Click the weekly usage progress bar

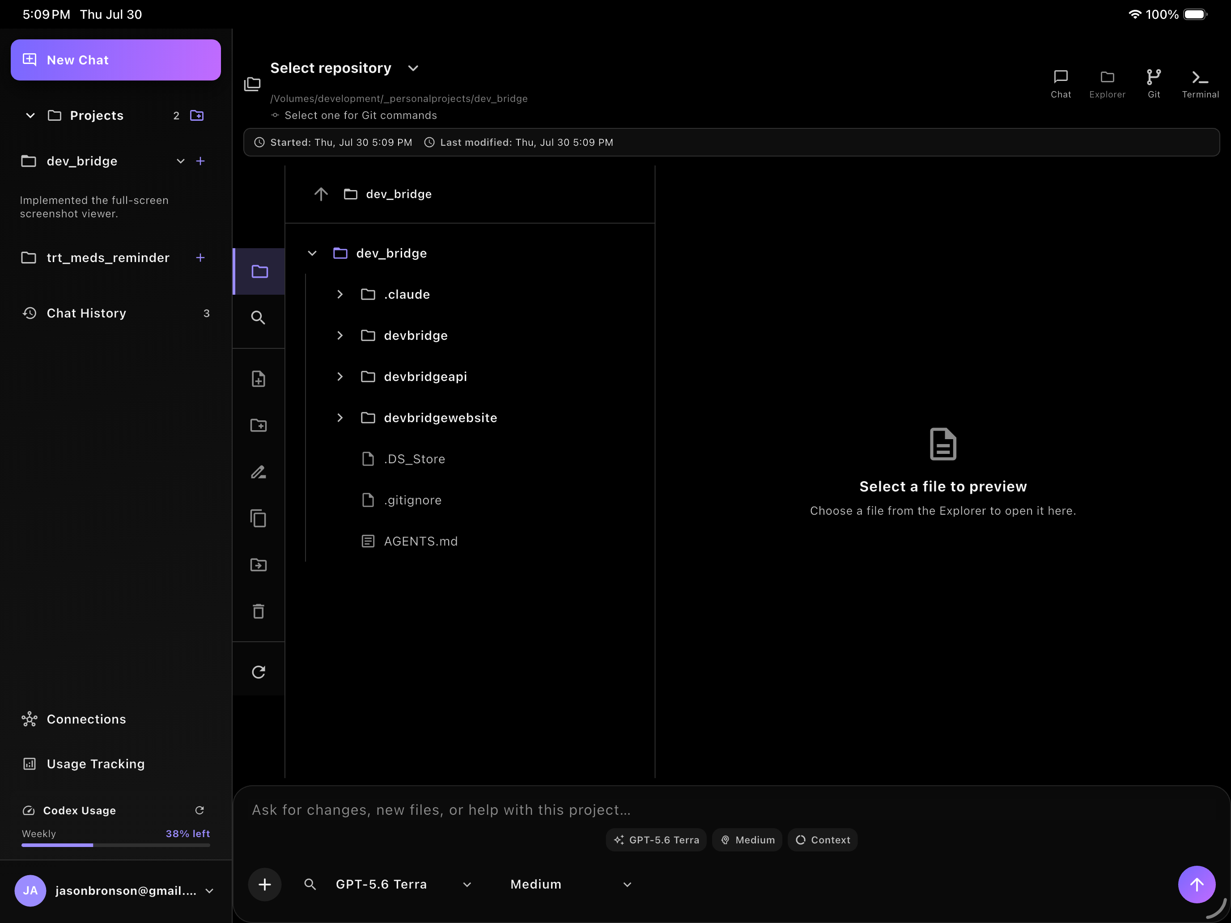(x=116, y=845)
